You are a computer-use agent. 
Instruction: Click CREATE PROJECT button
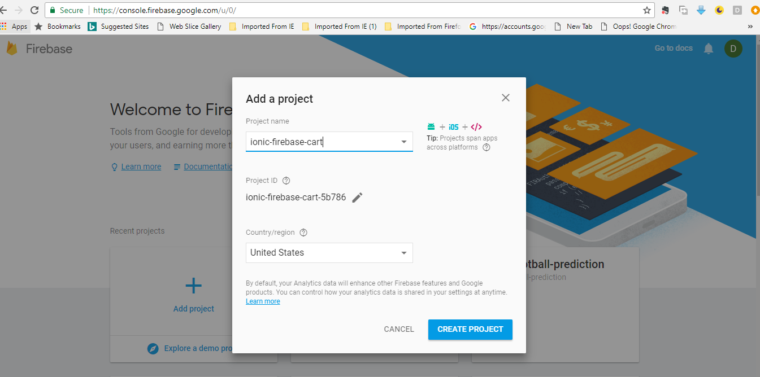pos(470,329)
